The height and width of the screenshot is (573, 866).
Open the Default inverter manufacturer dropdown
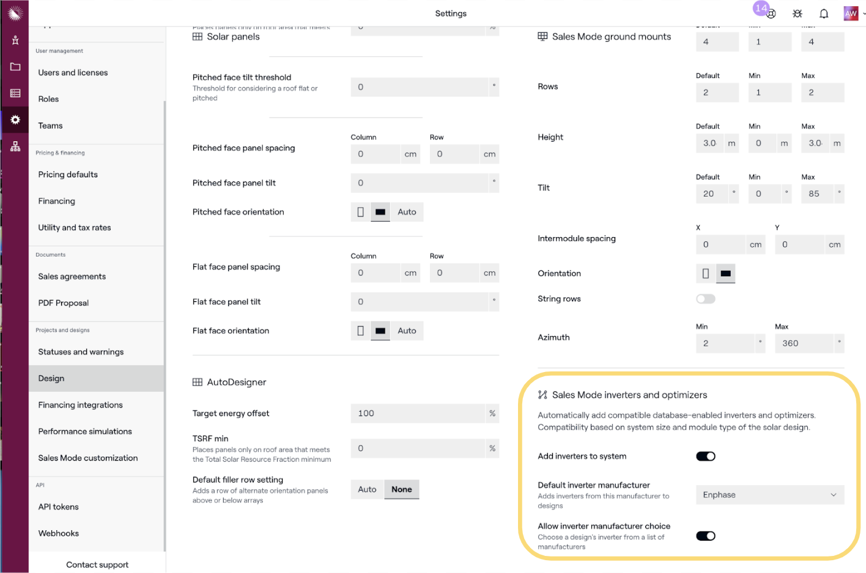pos(769,495)
